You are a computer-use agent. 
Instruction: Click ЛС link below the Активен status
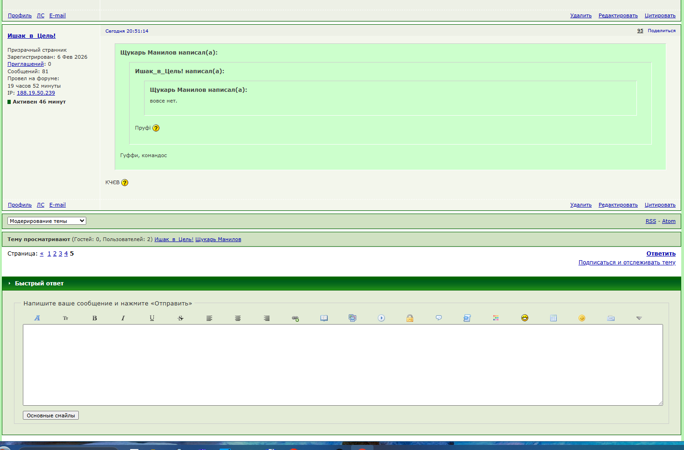pos(41,205)
